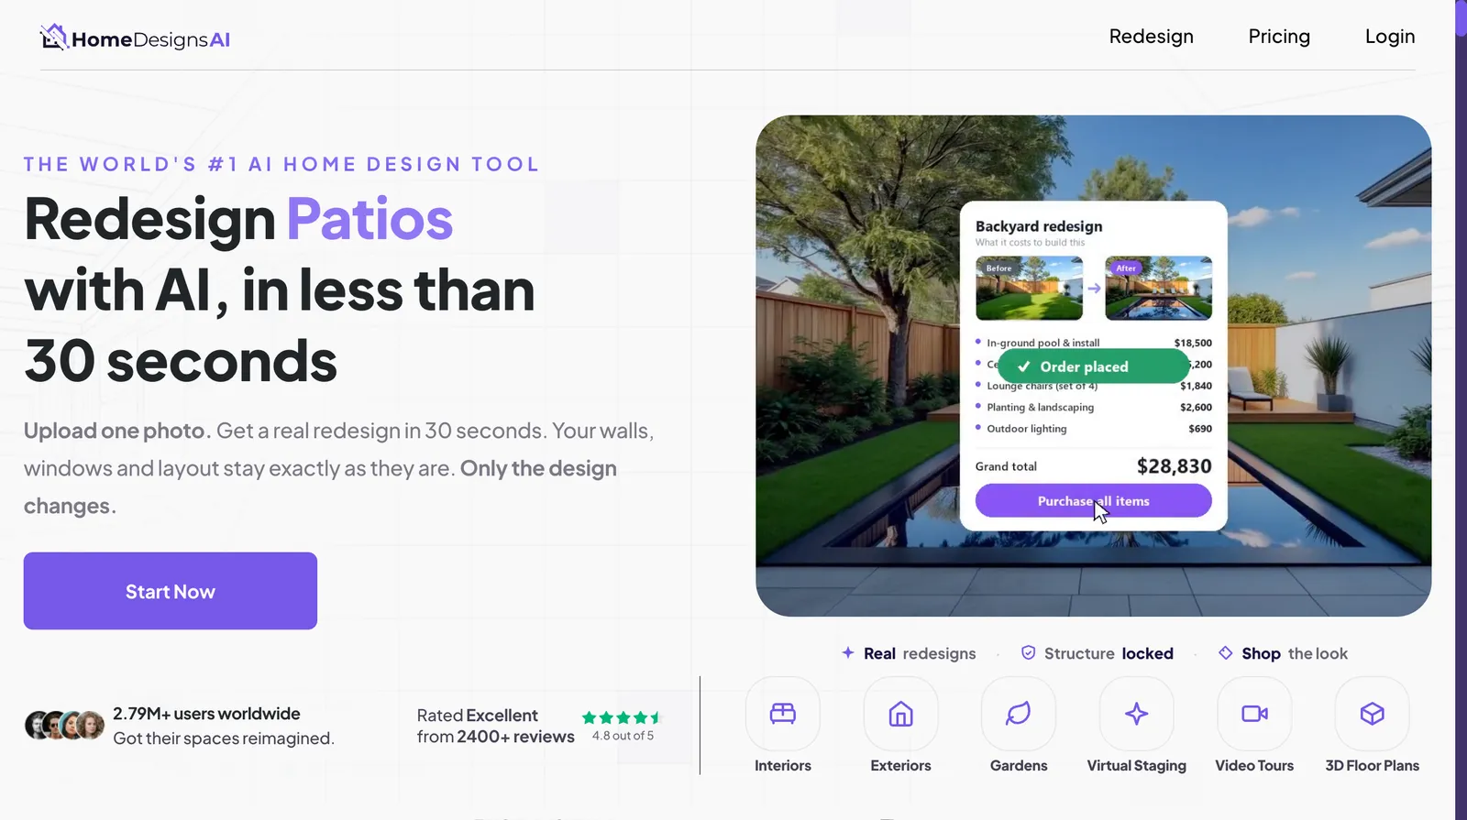
Task: Click the '4.8 out of 5' rating text
Action: pyautogui.click(x=623, y=736)
